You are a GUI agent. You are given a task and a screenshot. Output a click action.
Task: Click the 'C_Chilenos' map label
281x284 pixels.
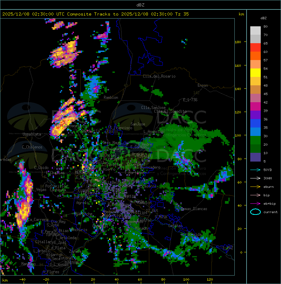coord(32,147)
